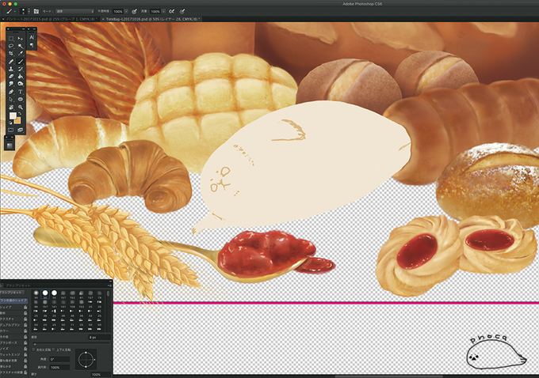Select the Move tool
This screenshot has width=539, height=378.
click(21, 39)
